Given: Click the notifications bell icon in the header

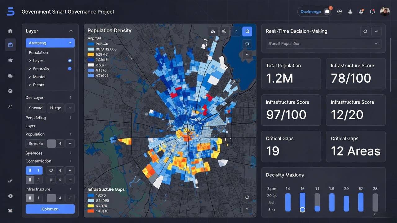Looking at the screenshot, I should pyautogui.click(x=361, y=11).
